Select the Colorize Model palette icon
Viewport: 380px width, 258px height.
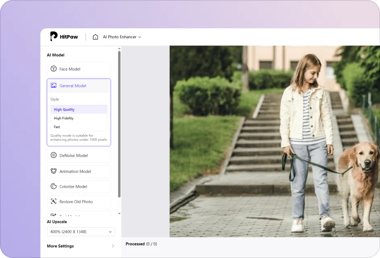[54, 186]
